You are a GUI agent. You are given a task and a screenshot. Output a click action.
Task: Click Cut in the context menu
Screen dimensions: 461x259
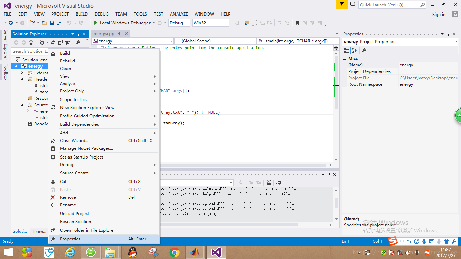pyautogui.click(x=104, y=181)
